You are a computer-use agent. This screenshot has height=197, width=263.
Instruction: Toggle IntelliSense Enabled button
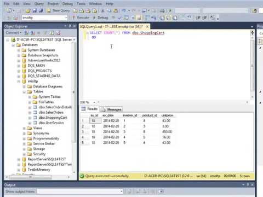pos(139,18)
